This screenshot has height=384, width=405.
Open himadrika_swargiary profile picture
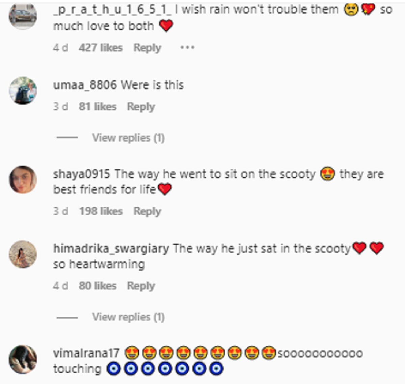23,254
